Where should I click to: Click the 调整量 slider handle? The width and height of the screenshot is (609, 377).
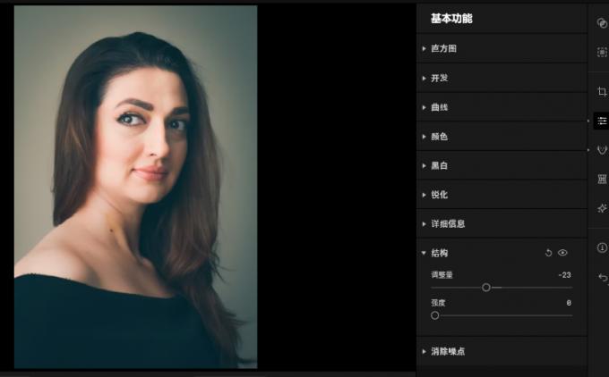click(x=486, y=288)
